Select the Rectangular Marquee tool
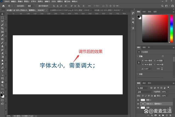The height and width of the screenshot is (117, 175). pyautogui.click(x=2, y=17)
